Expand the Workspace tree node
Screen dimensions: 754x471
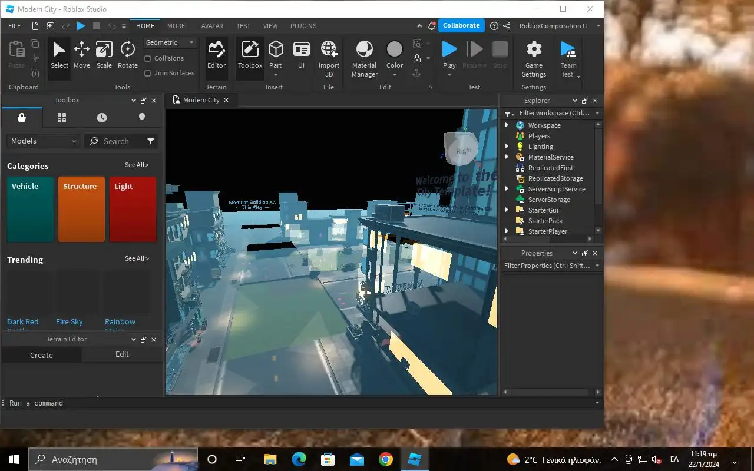click(x=507, y=125)
